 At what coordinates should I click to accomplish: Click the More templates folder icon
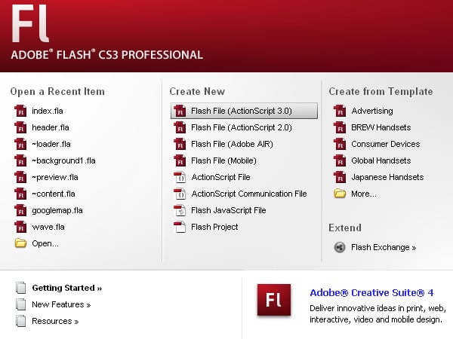339,194
